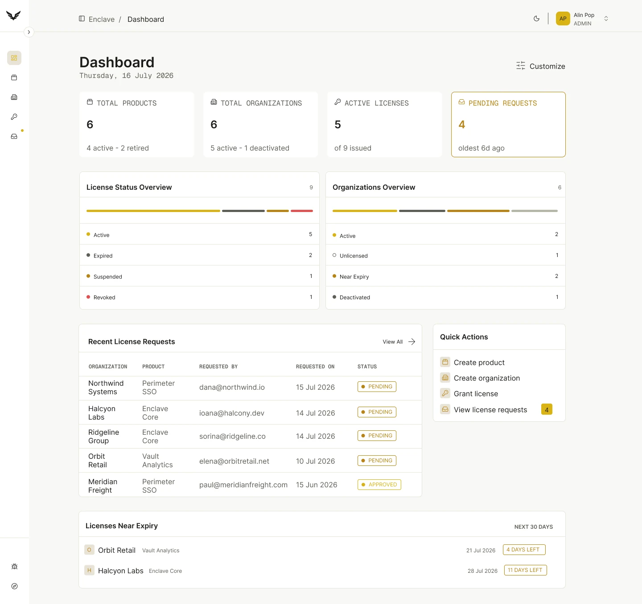The image size is (642, 604).
Task: Sort by Organization column header
Action: [x=108, y=367]
